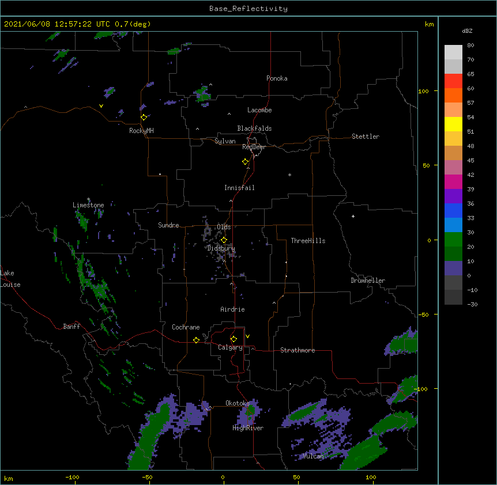Click the Sundre town label
This screenshot has width=497, height=485.
click(x=168, y=225)
